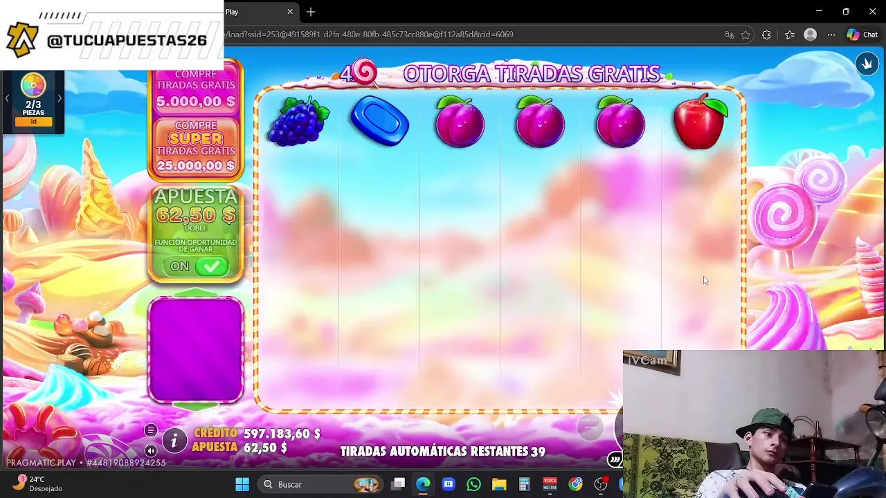Click the 'Apuesta 62,50 $' bottom text
The width and height of the screenshot is (886, 498).
coord(239,448)
